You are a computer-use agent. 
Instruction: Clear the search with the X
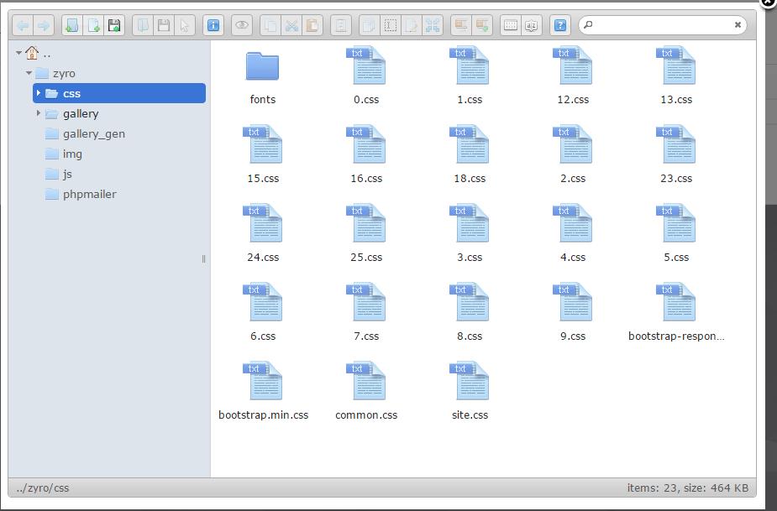coord(738,25)
